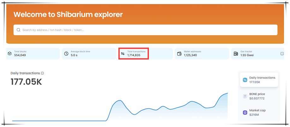
Task: Open the Wallet addresses stat card
Action: click(202, 54)
